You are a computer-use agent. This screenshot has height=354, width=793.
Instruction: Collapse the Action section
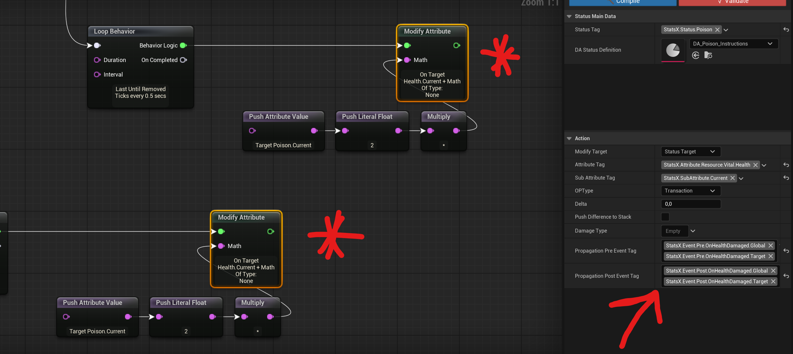point(569,138)
